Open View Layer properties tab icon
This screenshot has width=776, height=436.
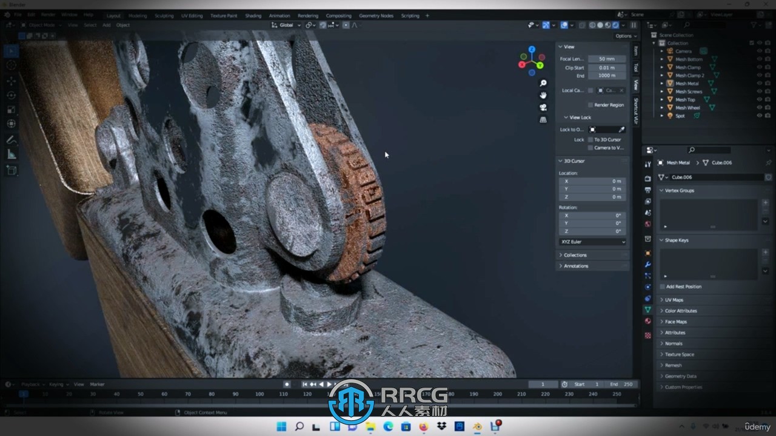(647, 202)
